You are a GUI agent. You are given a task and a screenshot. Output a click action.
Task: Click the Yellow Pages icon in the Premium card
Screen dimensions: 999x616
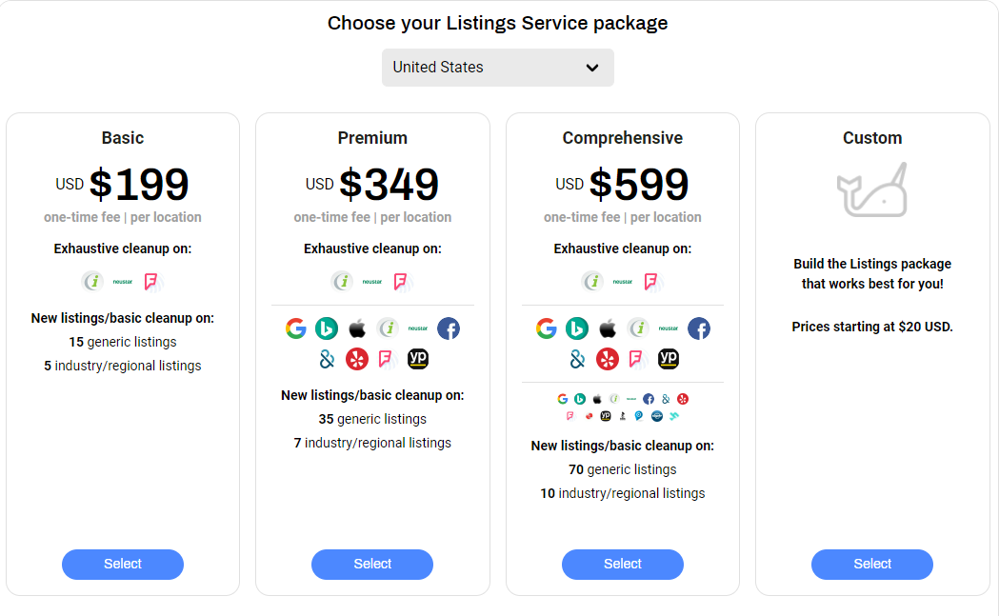(x=418, y=359)
